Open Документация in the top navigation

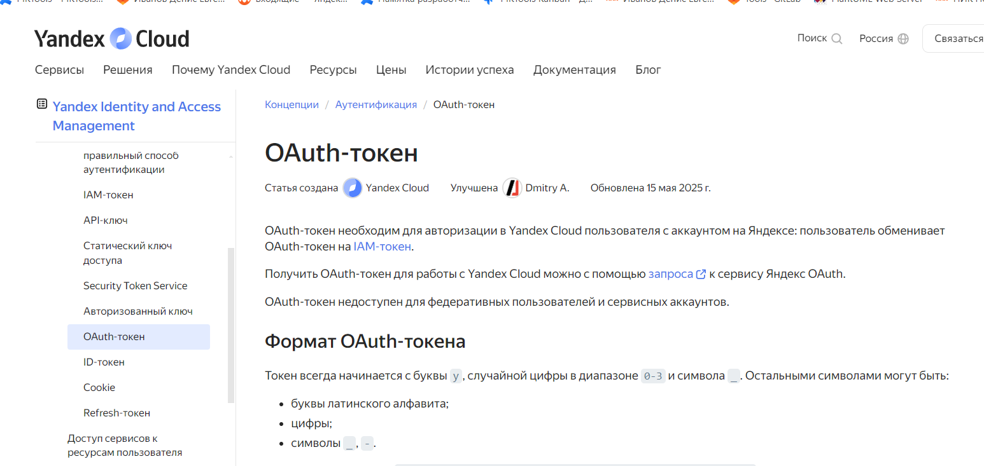point(575,70)
